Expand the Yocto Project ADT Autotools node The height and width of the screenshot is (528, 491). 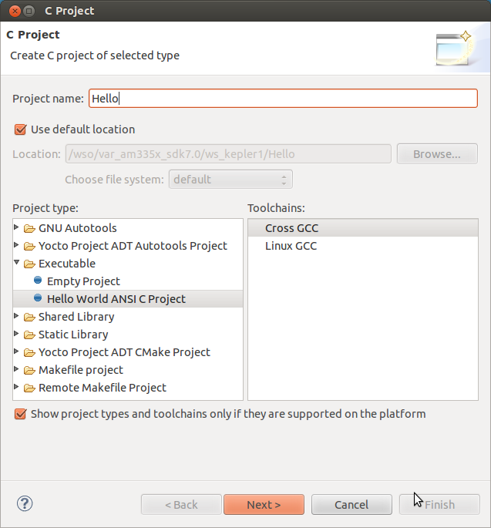coord(18,246)
